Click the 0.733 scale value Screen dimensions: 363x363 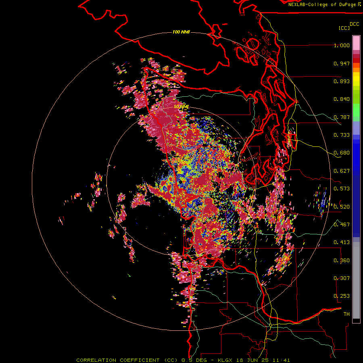tap(342, 135)
